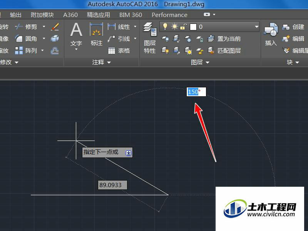
Task: Open the Featured Apps (精选应用) tab
Action: pyautogui.click(x=99, y=15)
